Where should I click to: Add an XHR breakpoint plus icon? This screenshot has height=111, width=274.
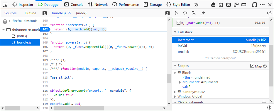[x=264, y=102]
